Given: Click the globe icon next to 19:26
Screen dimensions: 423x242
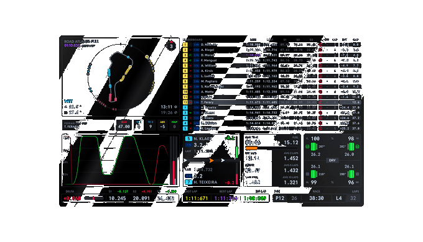Looking at the screenshot, I should tap(175, 112).
